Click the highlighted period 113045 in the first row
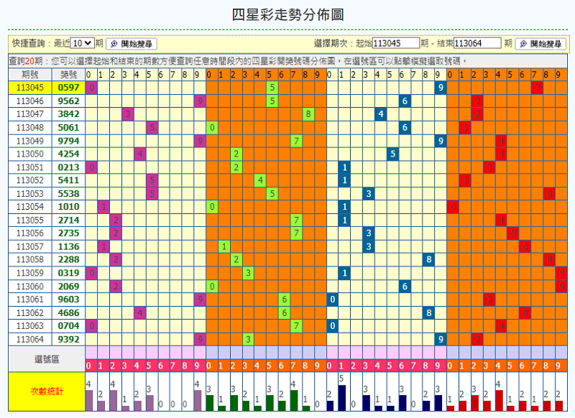Screen dimensions: 575x418 point(30,88)
